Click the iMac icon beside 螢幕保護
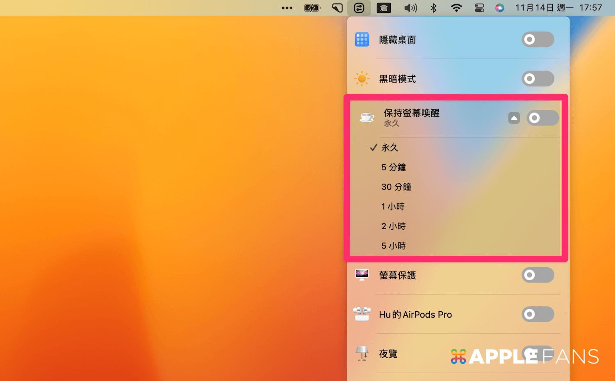The width and height of the screenshot is (615, 381). tap(362, 275)
